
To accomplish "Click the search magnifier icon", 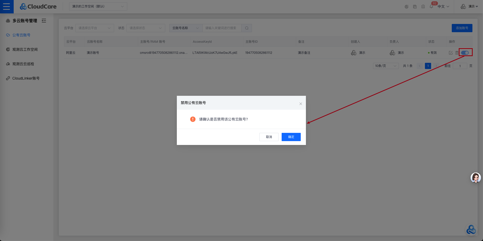I will [x=247, y=28].
